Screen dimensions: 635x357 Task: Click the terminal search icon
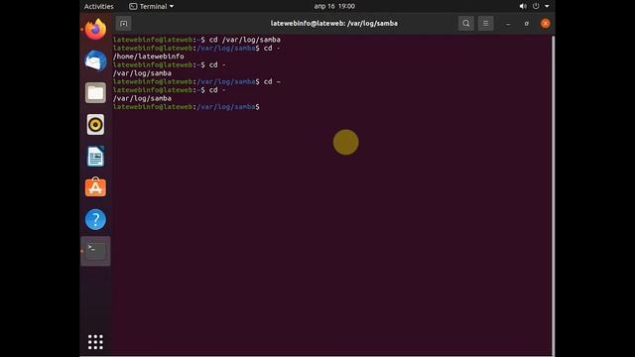tap(466, 24)
